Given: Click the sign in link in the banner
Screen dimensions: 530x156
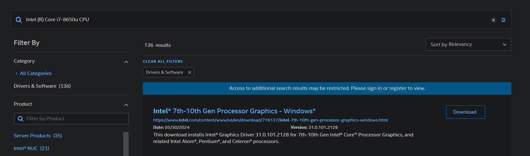Looking at the screenshot, I should [374, 88].
